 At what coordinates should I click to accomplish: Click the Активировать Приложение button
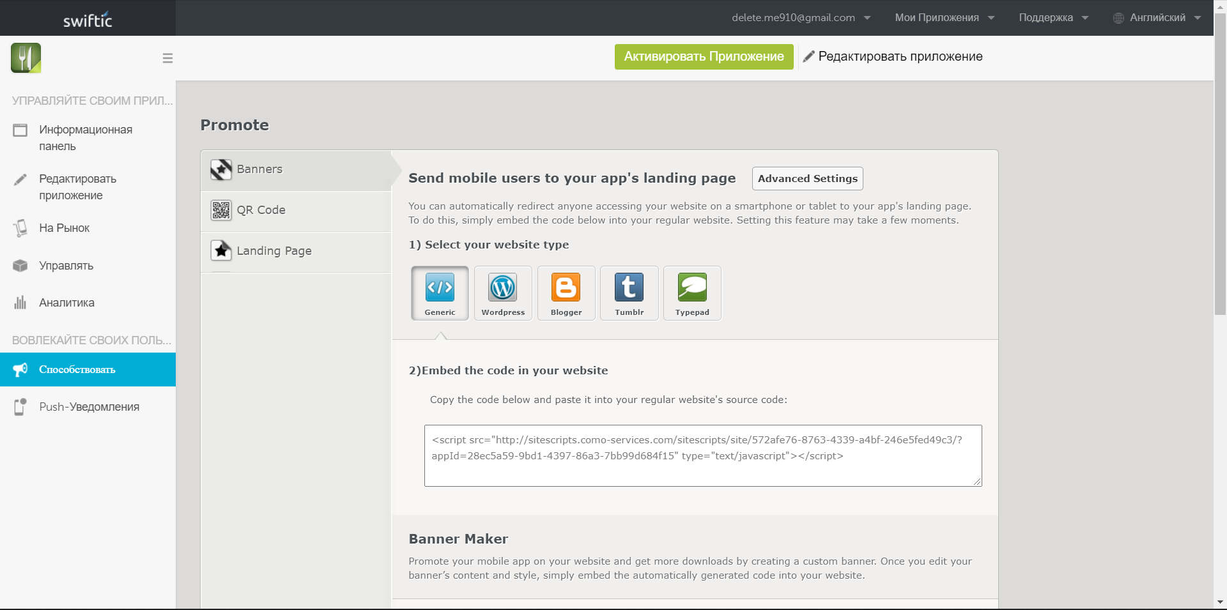[x=704, y=57]
